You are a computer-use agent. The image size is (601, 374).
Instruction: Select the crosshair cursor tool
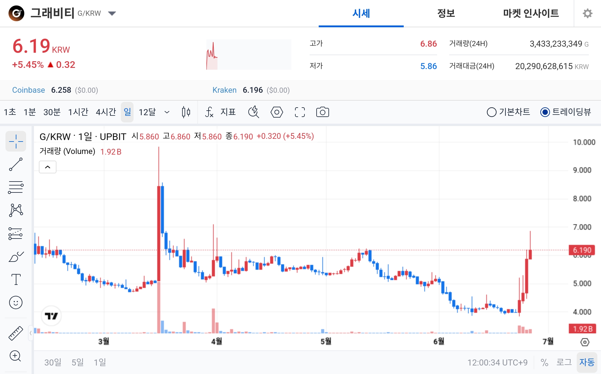tap(16, 141)
